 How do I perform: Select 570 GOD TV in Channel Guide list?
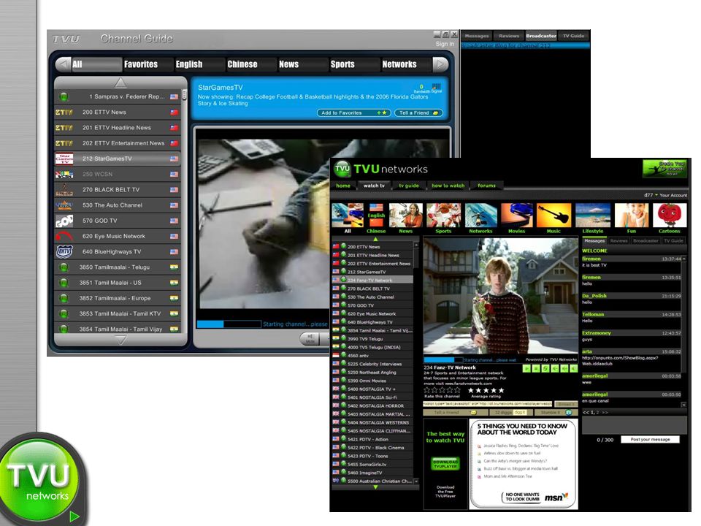pyautogui.click(x=118, y=221)
